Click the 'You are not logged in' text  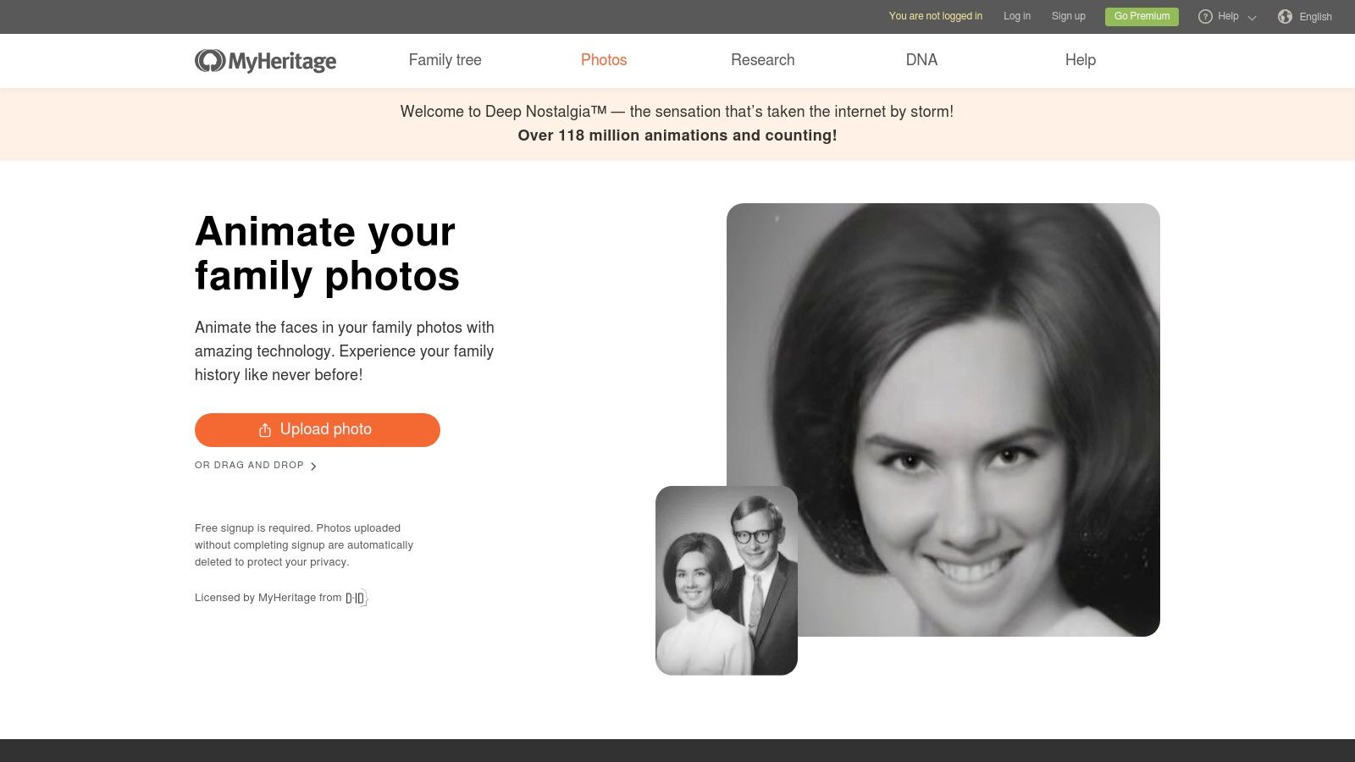935,16
